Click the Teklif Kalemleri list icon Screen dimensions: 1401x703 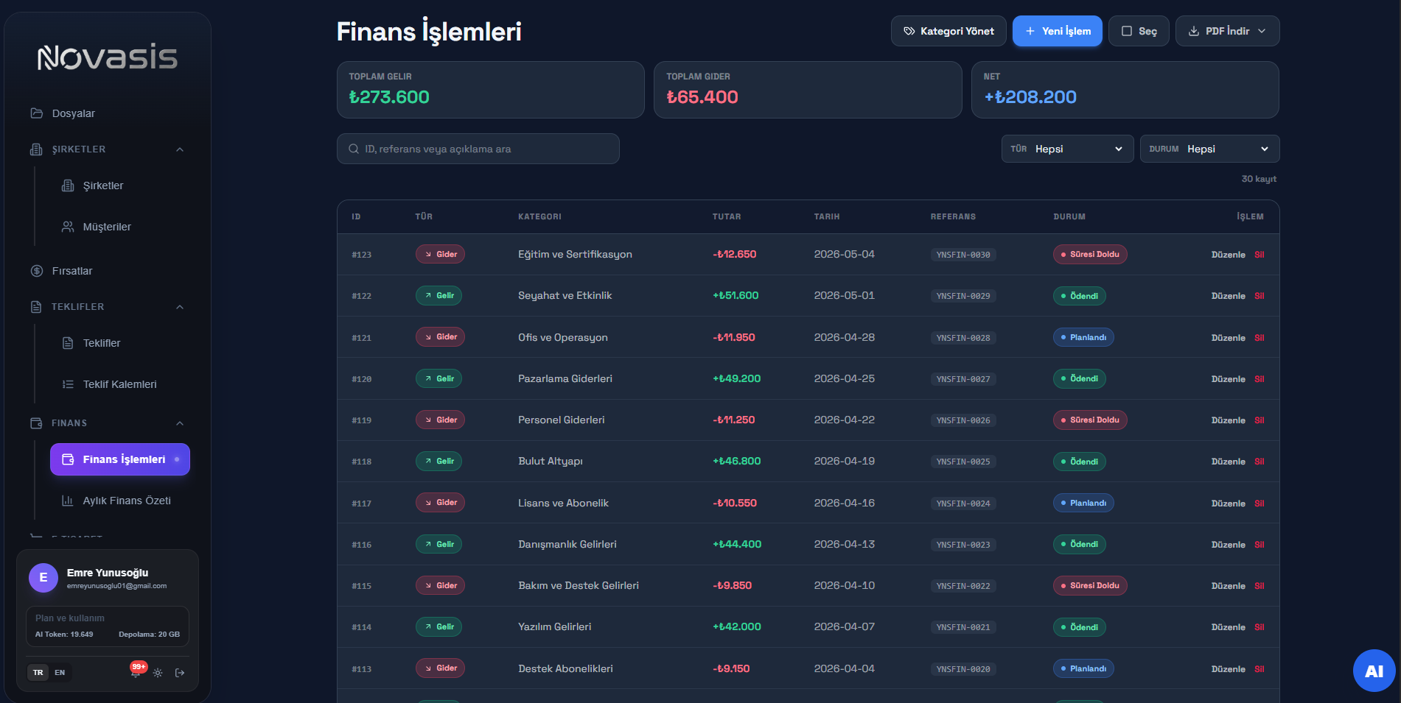coord(68,384)
